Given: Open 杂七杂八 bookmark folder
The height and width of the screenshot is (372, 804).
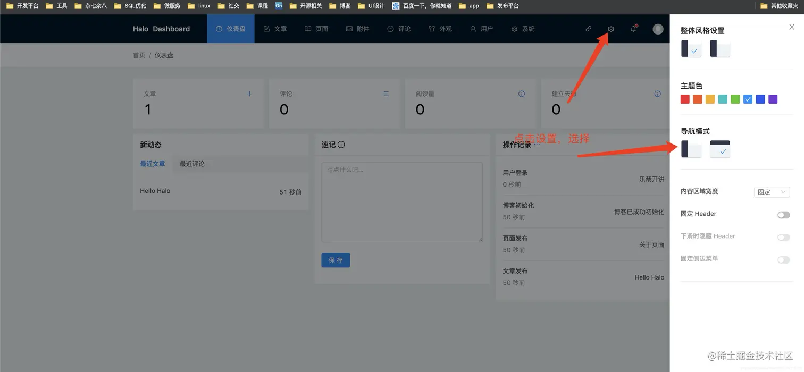Looking at the screenshot, I should 91,6.
